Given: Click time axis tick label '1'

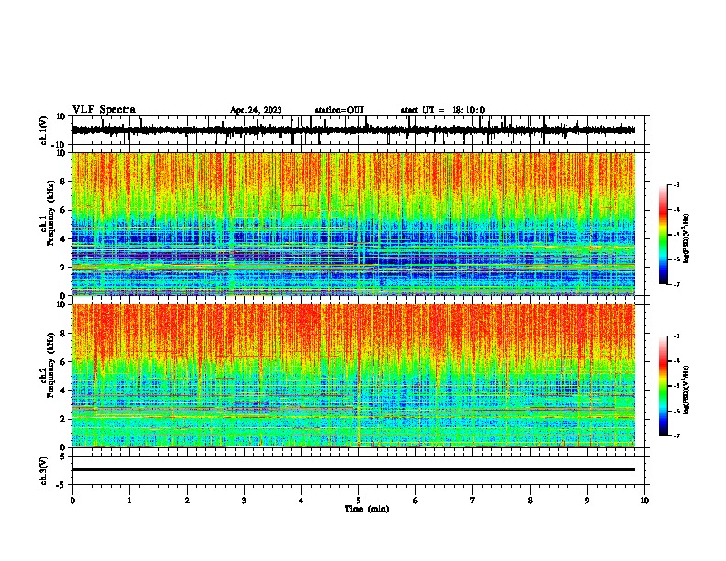Looking at the screenshot, I should [129, 500].
